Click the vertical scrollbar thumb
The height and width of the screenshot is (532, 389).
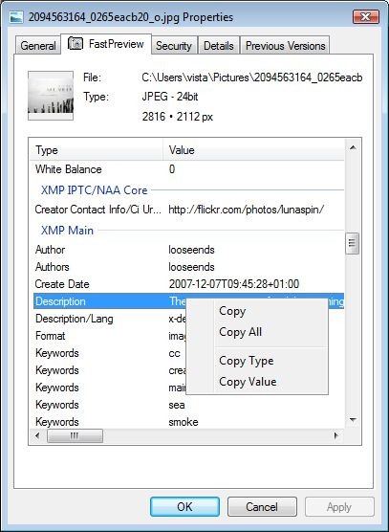pyautogui.click(x=352, y=243)
